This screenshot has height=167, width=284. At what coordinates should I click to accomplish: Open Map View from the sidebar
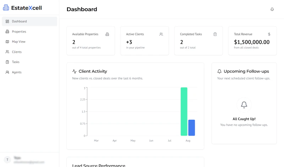[29, 41]
